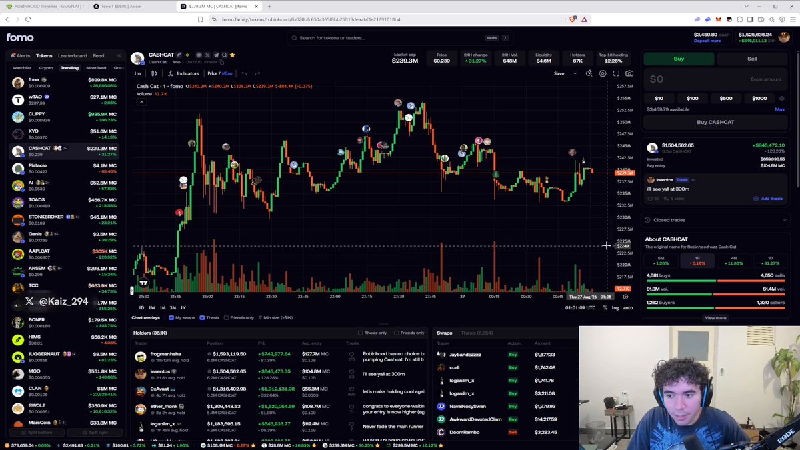Expand About CASHCAT with View more
This screenshot has height=450, width=800.
715,318
